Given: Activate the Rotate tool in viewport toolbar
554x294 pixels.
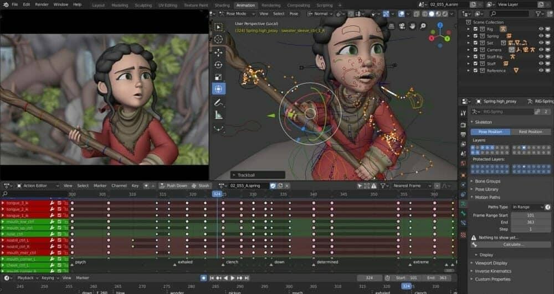Looking at the screenshot, I should tap(218, 65).
